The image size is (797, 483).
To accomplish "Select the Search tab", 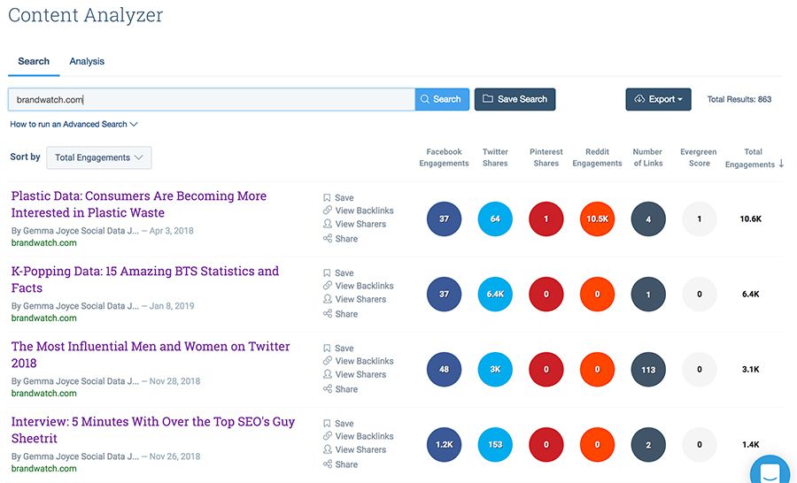I will 34,62.
